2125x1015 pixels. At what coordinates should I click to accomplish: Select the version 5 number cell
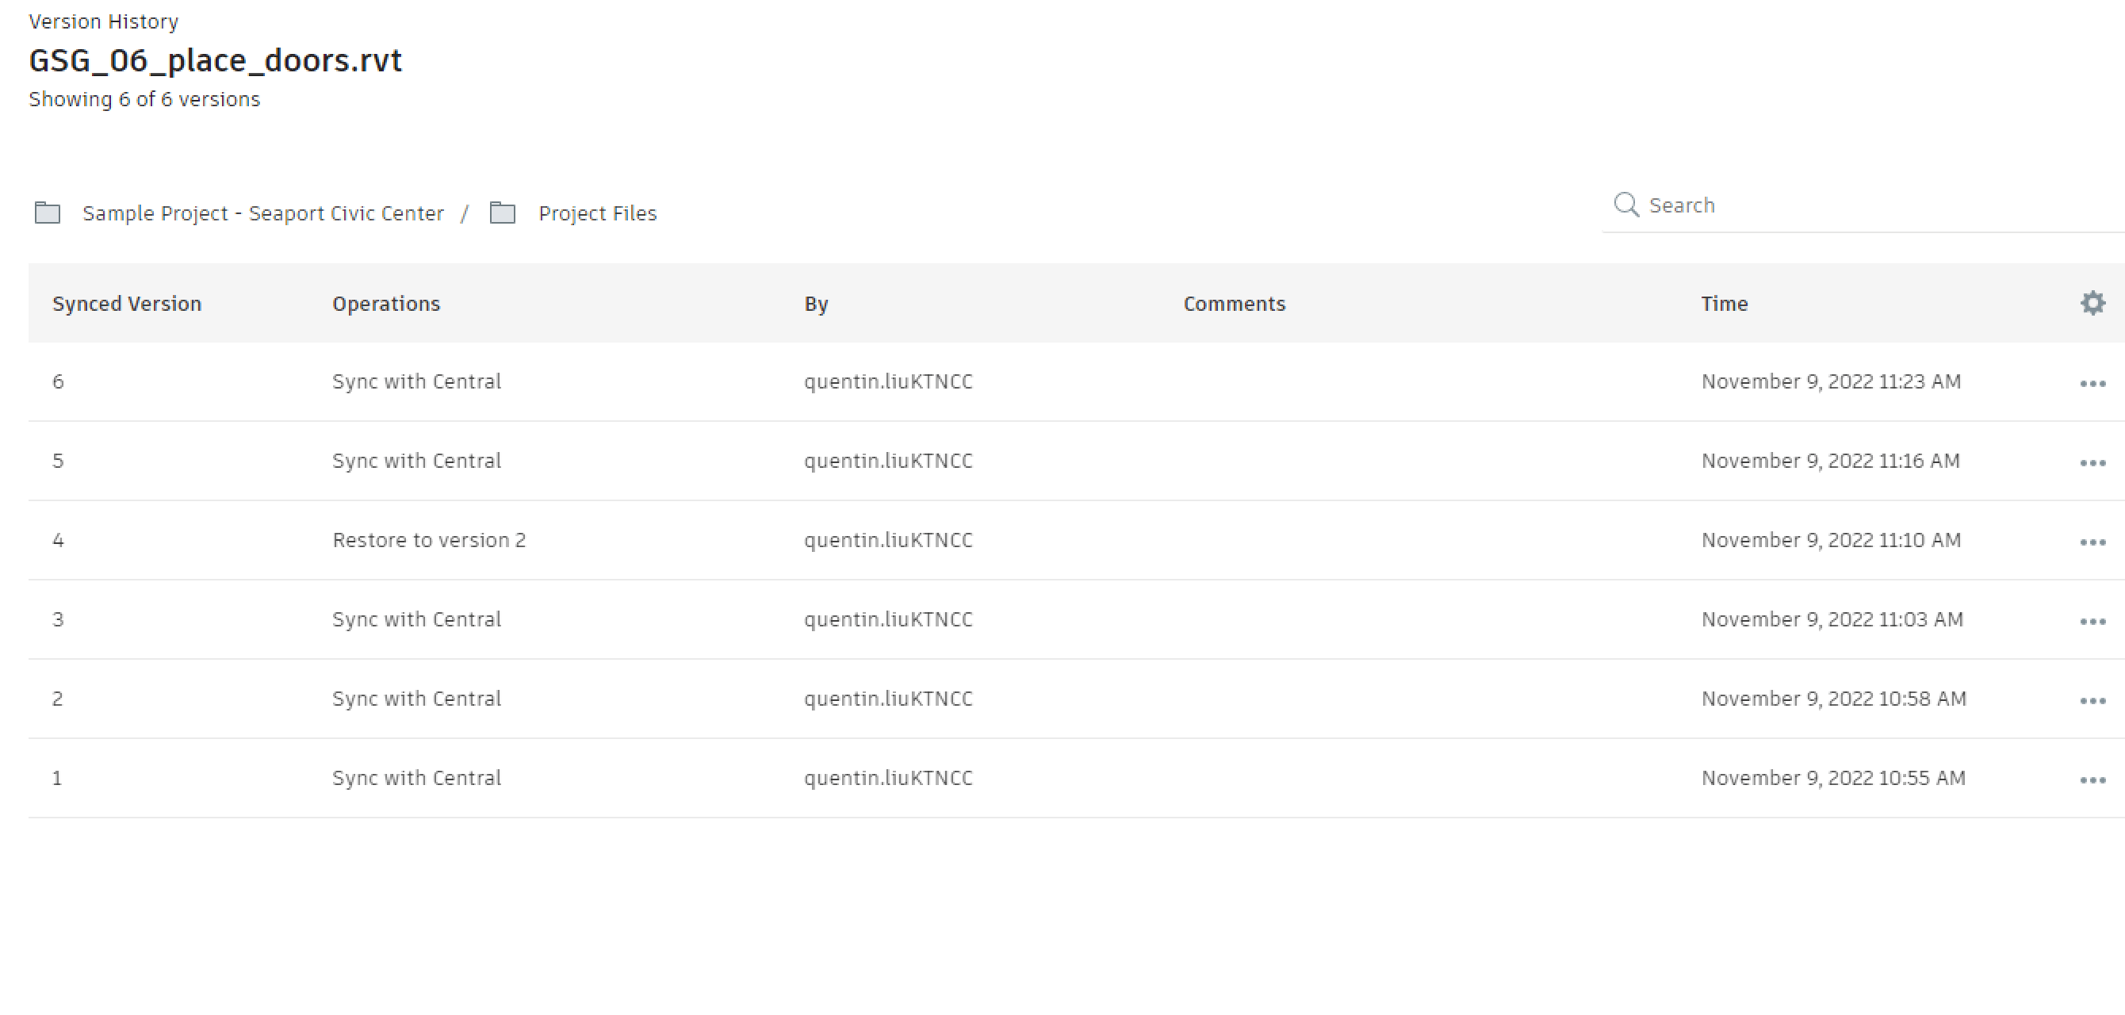(58, 461)
